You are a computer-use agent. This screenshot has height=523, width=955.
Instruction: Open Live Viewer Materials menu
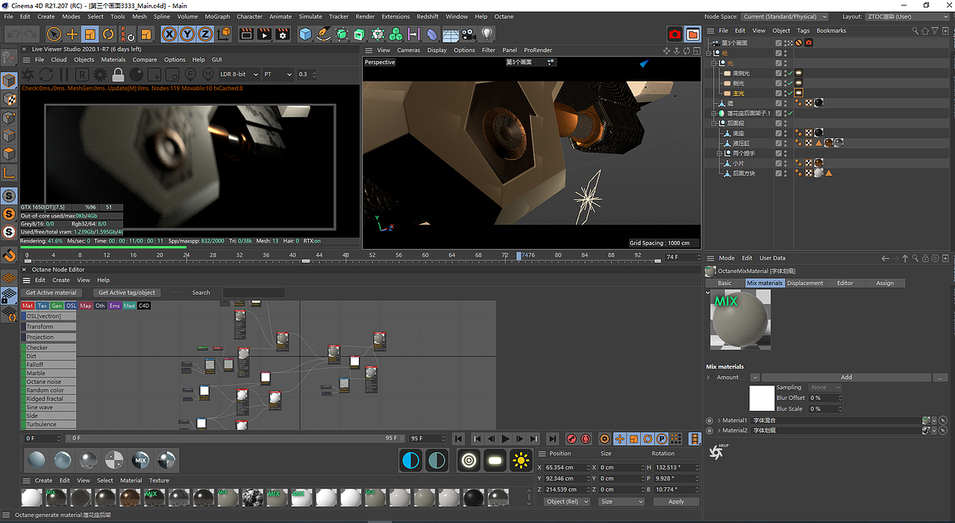point(113,60)
